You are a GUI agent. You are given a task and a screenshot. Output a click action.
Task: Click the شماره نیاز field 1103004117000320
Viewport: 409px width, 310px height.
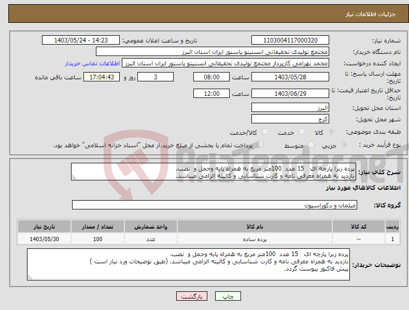tap(290, 40)
